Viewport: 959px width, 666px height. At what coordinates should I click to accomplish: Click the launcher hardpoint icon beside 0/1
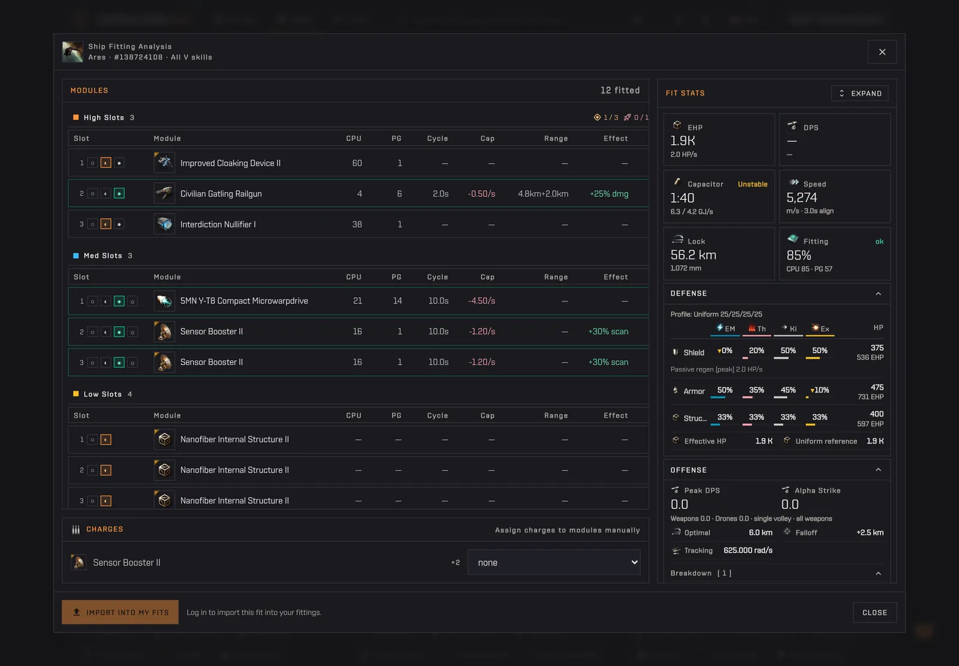[x=628, y=117]
